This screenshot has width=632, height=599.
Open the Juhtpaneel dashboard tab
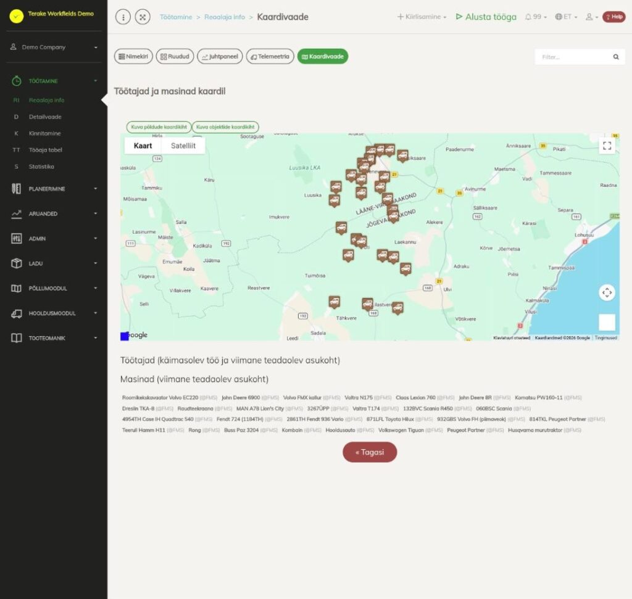(220, 56)
